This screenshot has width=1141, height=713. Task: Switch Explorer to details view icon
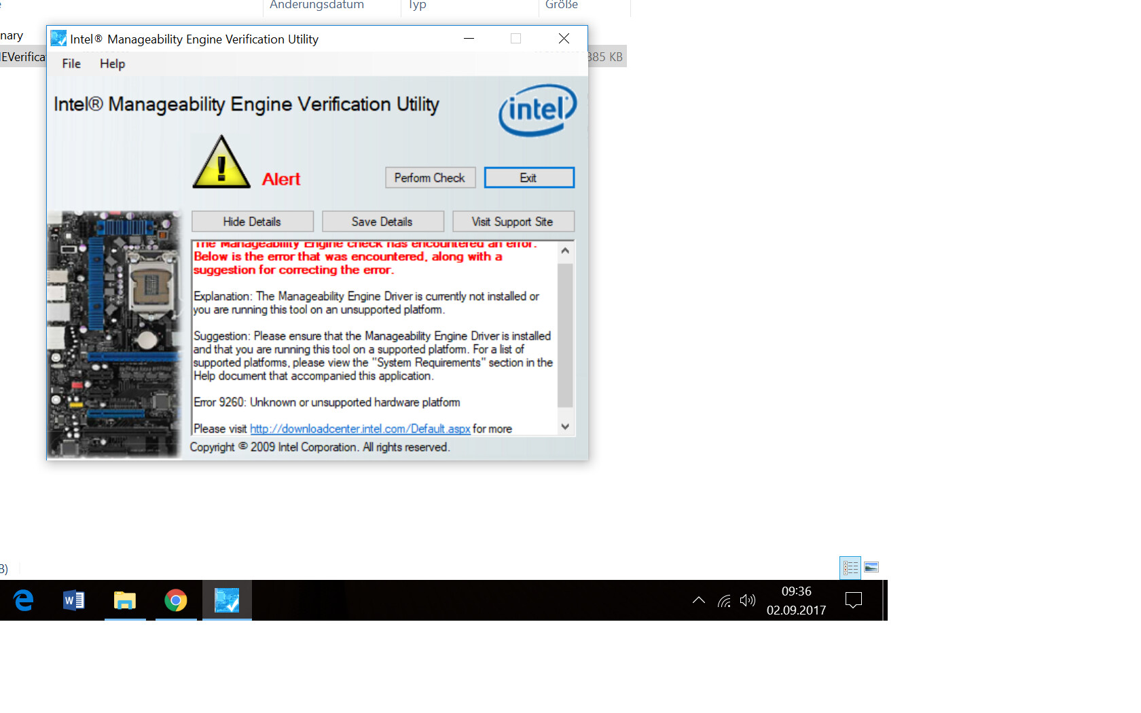tap(850, 568)
